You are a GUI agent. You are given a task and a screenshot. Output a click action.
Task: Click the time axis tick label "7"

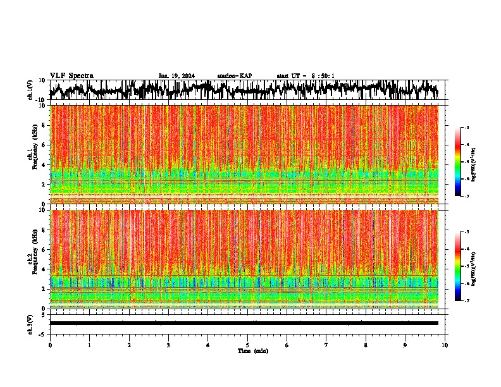click(x=326, y=345)
